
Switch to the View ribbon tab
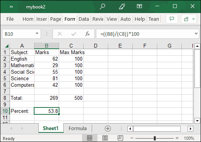click(112, 19)
